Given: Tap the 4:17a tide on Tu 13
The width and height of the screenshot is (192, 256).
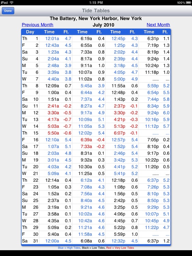Looking at the screenshot, I should tap(53, 119).
